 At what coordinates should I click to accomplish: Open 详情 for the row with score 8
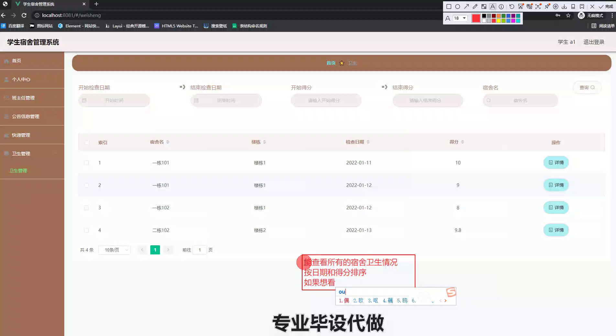(x=556, y=207)
